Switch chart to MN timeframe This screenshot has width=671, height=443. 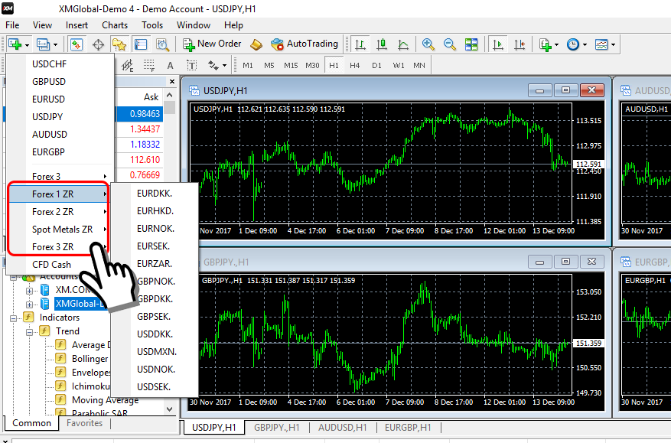click(x=419, y=66)
